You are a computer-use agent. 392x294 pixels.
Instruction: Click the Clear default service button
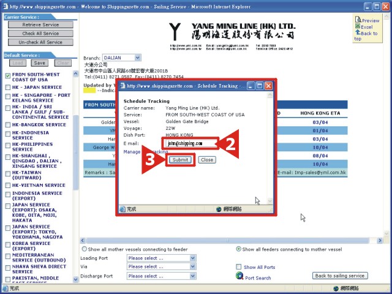(63, 63)
